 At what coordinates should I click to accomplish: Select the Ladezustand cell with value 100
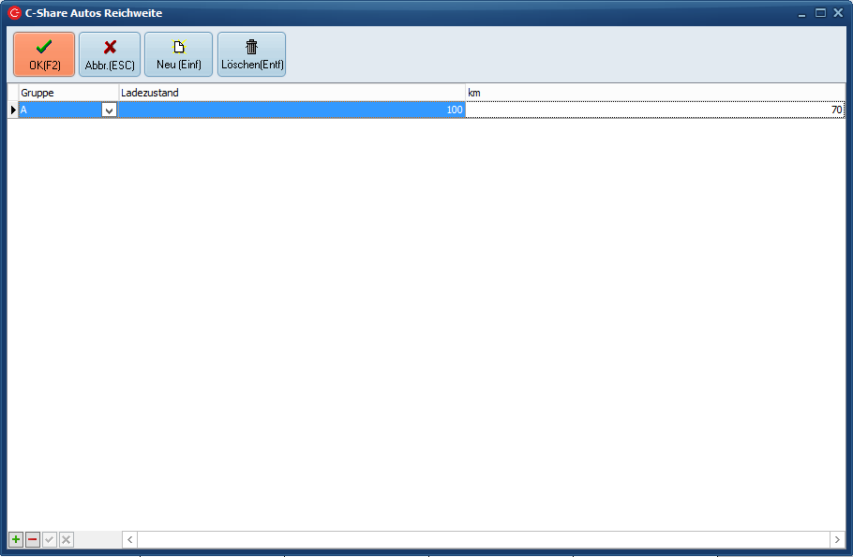point(292,110)
